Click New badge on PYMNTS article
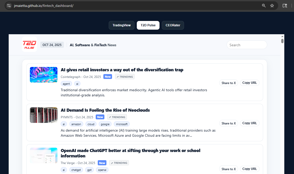The image size is (294, 174). click(100, 117)
